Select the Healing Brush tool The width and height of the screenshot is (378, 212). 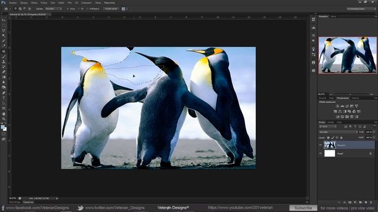click(4, 51)
